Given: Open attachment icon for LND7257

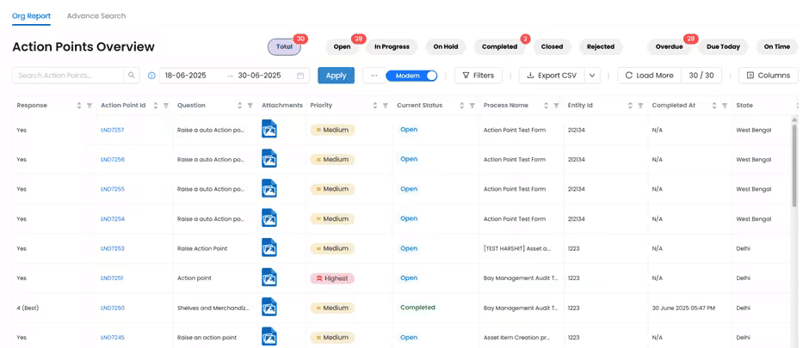Looking at the screenshot, I should 269,130.
